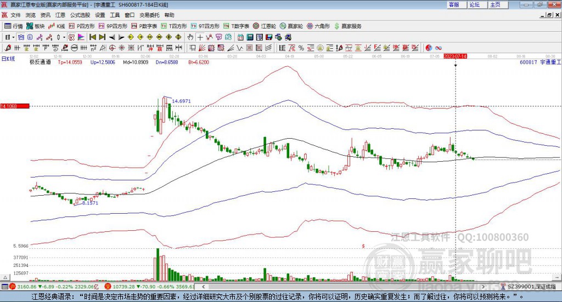Screen dimensions: 562x302
Task: Expand the candlestick style dropdown arrow
Action: pos(64,37)
